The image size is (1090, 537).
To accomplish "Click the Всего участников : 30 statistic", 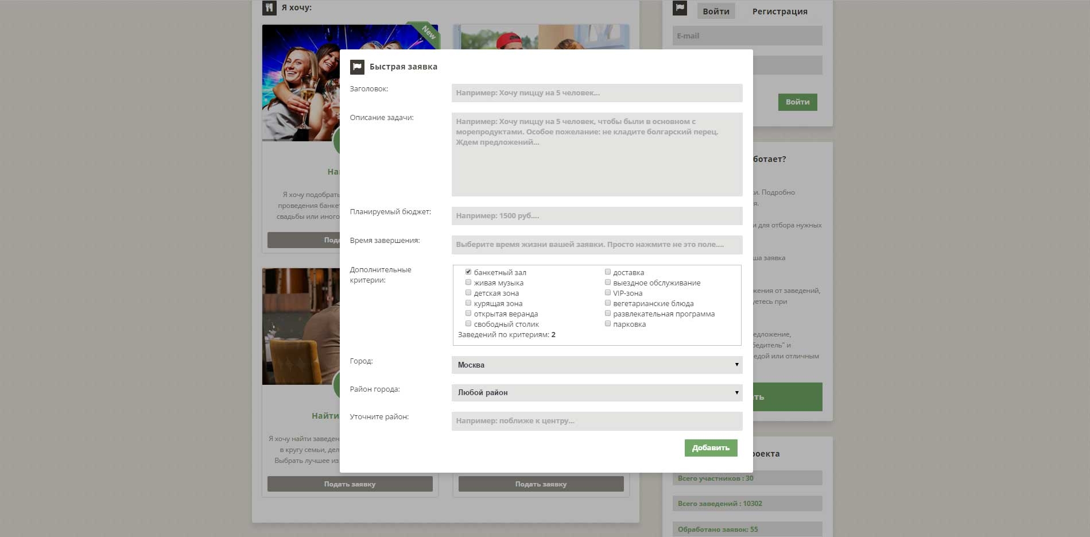I will [747, 478].
